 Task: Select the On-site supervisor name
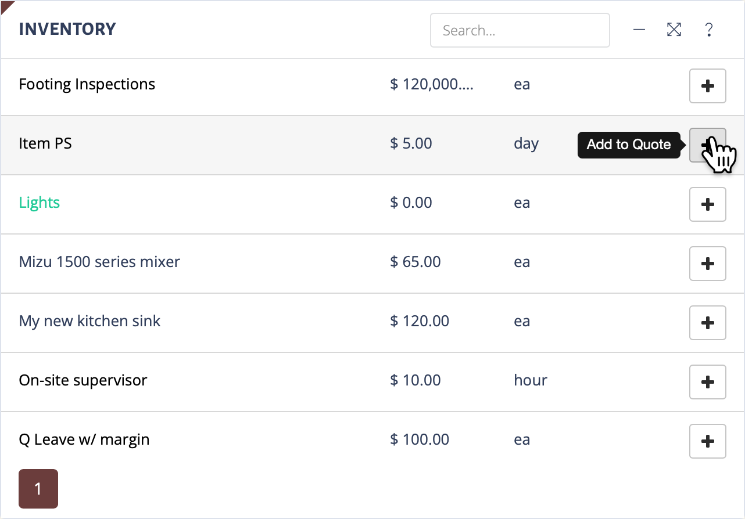tap(83, 380)
